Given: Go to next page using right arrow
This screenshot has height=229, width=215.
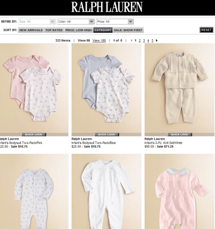Looking at the screenshot, I should (156, 40).
